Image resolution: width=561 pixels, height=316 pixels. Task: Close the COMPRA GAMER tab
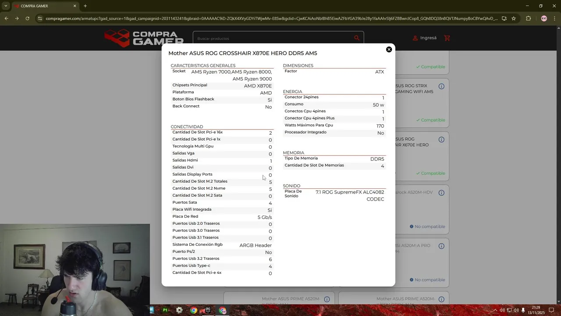pyautogui.click(x=75, y=6)
